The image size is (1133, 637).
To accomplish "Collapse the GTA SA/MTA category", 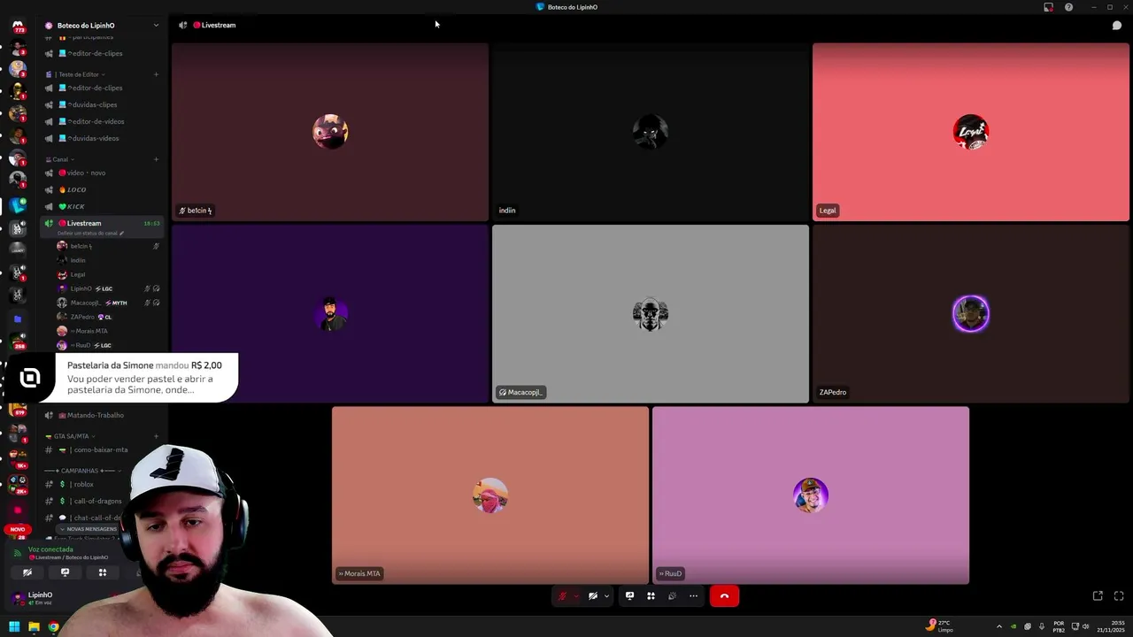I will [70, 436].
